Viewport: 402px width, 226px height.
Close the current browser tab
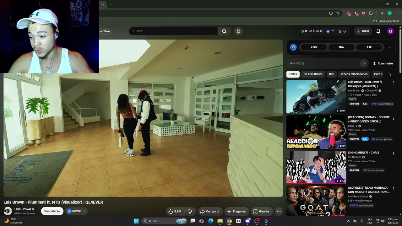click(x=103, y=4)
